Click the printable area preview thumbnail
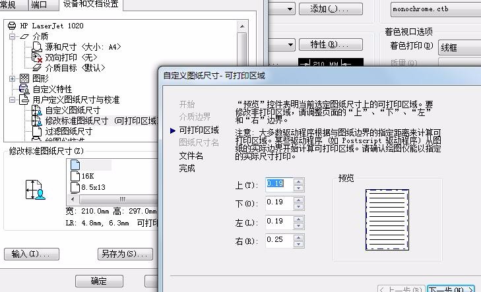 point(387,219)
